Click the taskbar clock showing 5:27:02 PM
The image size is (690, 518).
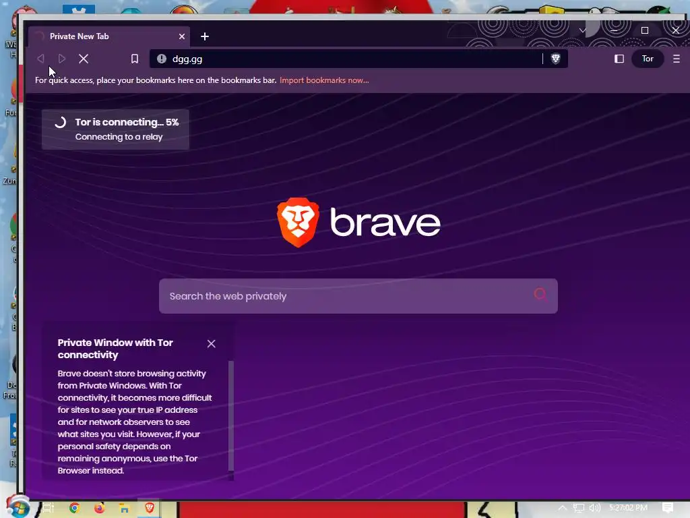pos(629,507)
